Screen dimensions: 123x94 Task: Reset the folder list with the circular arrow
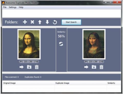(55, 22)
